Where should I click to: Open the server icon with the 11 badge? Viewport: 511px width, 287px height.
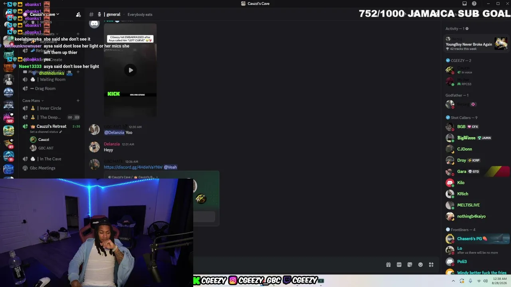8,156
